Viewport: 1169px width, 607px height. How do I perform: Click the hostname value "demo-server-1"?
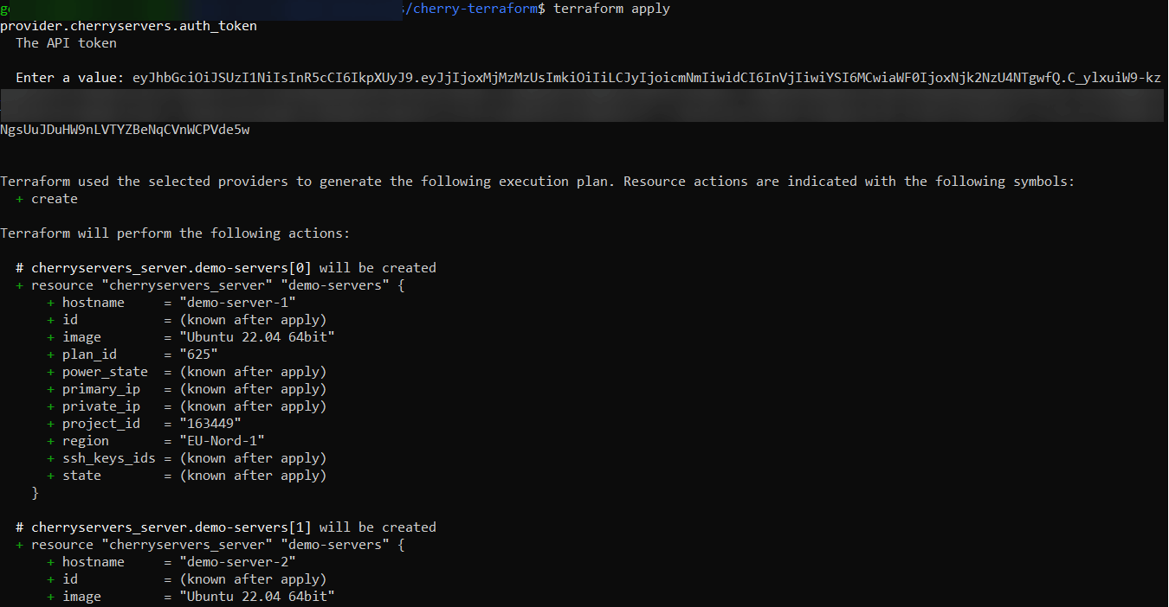(237, 303)
